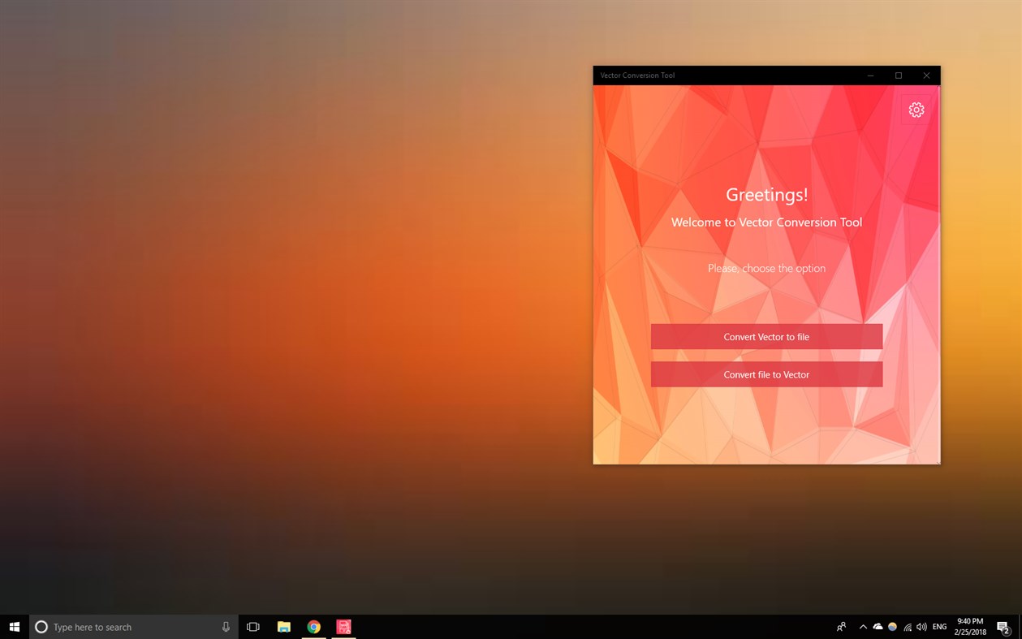The image size is (1022, 639).
Task: Open the volume control icon
Action: click(921, 626)
